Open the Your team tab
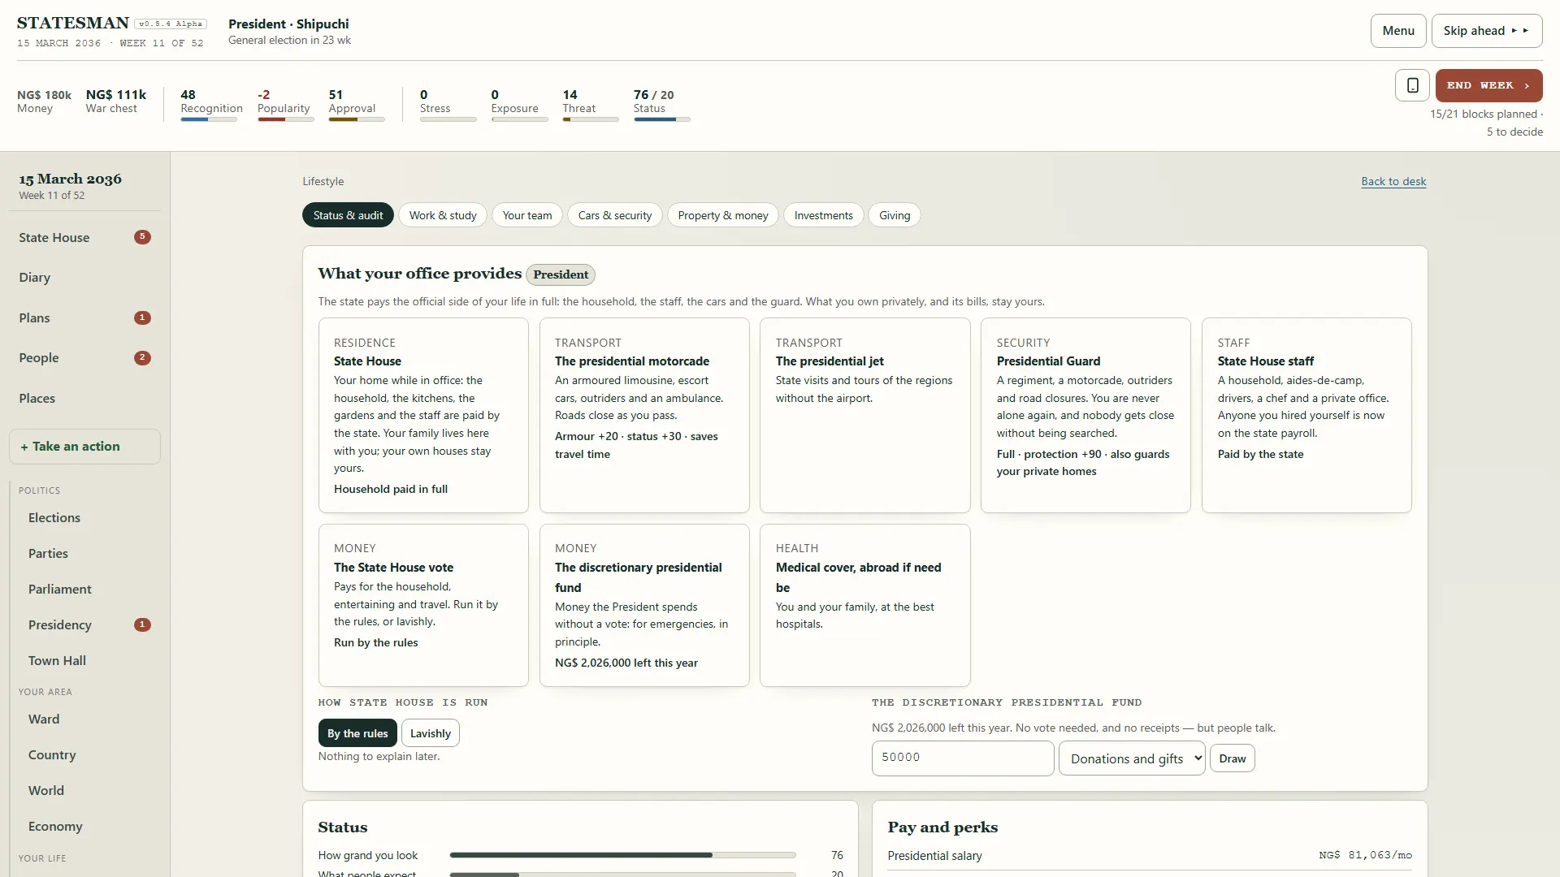This screenshot has width=1560, height=877. [x=527, y=215]
